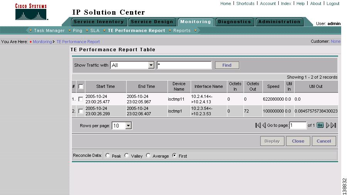
Task: Click the green Go page button
Action: coord(320,125)
